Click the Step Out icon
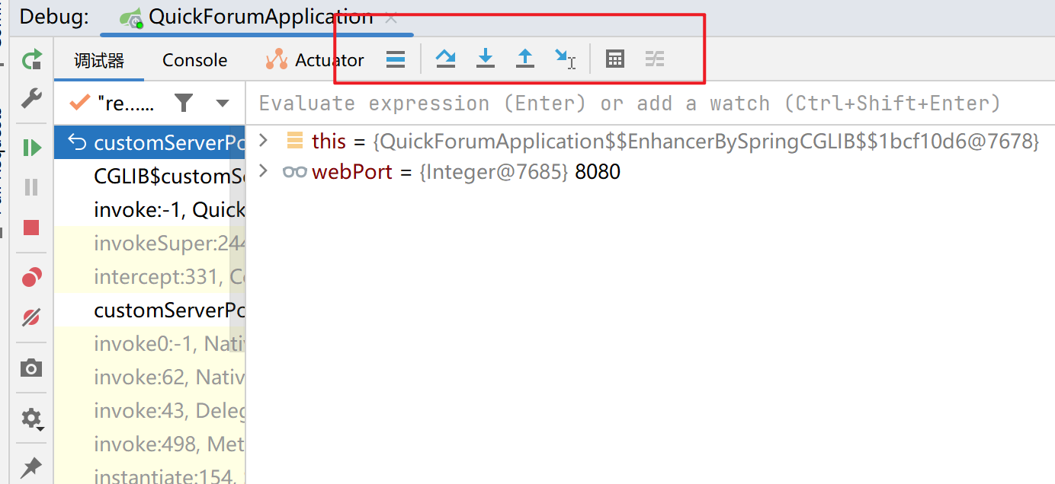1055x484 pixels. [525, 59]
